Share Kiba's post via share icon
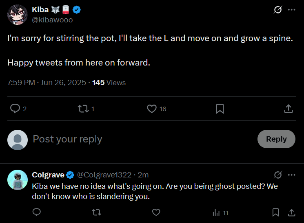304x223 pixels. tap(288, 109)
